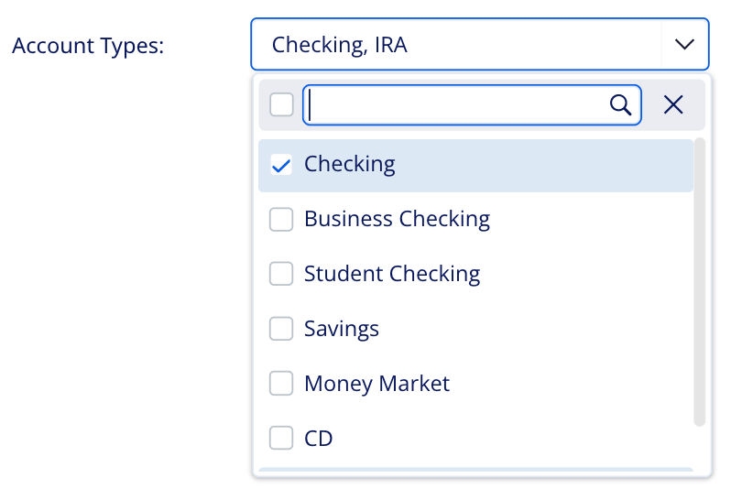Check the Business Checking checkbox
Screen dimensions: 731x500
[x=281, y=220]
